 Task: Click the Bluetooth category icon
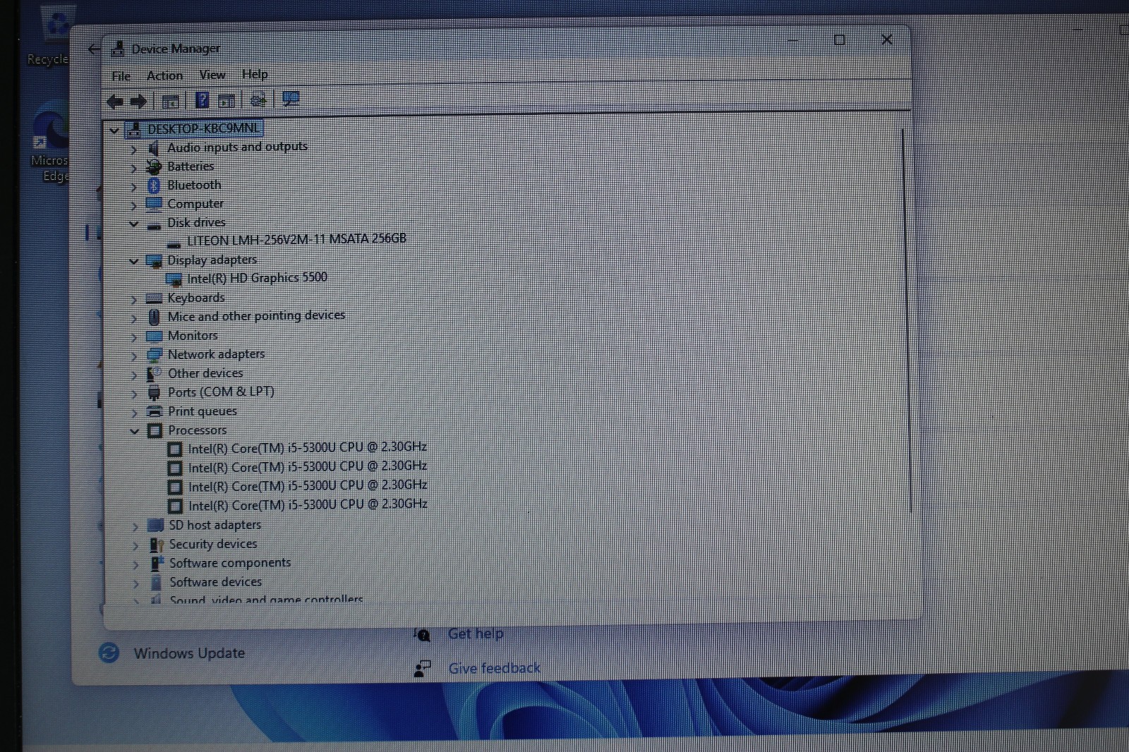pyautogui.click(x=154, y=186)
